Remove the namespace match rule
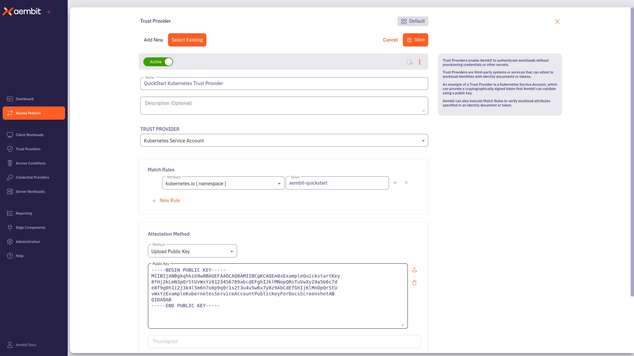Viewport: 634px width, 356px height. (406, 183)
